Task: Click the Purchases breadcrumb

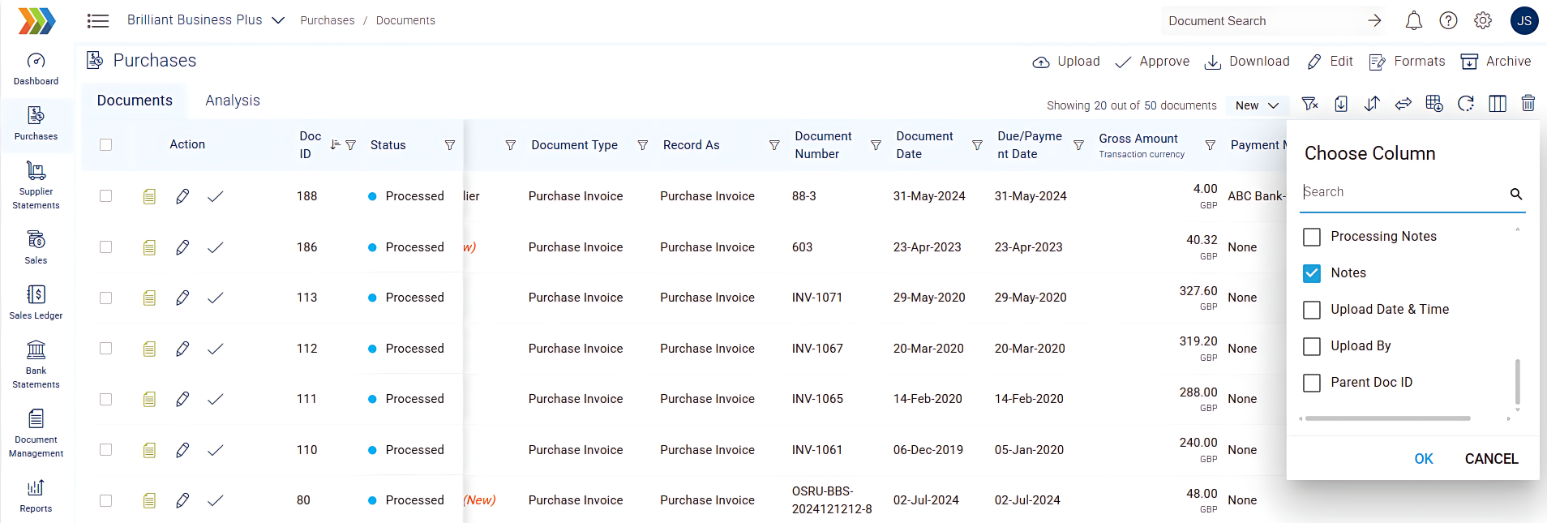Action: (328, 20)
